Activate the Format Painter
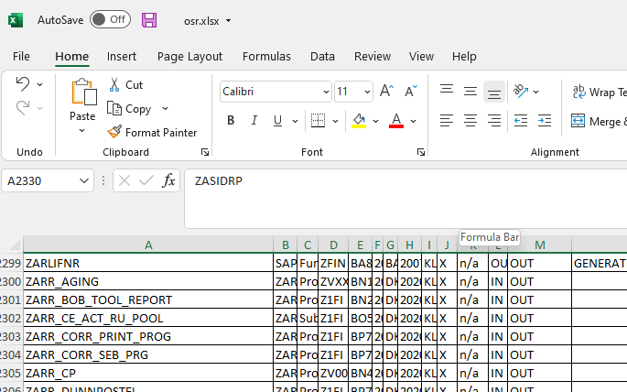The image size is (627, 392). pyautogui.click(x=152, y=133)
